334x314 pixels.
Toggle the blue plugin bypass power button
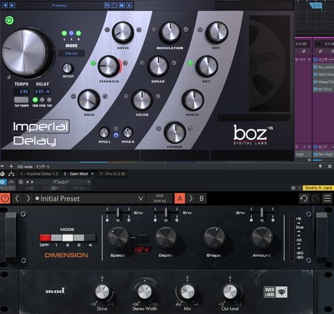[x=3, y=182]
